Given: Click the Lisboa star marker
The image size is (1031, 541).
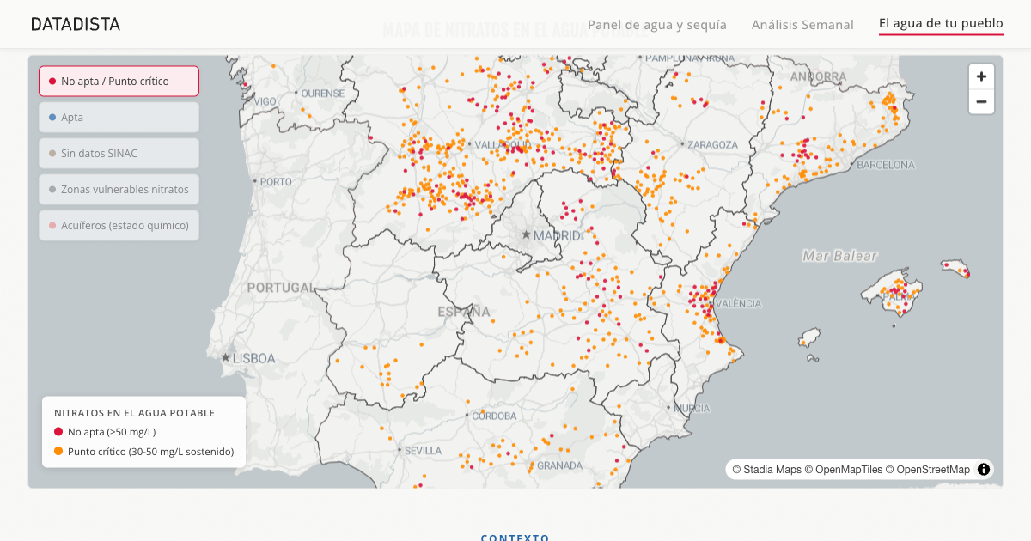Looking at the screenshot, I should coord(226,357).
